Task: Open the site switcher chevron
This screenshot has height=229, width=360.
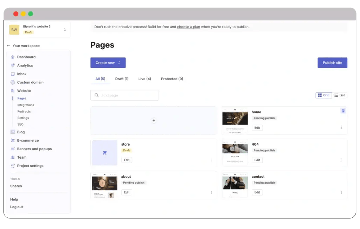Action: pyautogui.click(x=65, y=30)
